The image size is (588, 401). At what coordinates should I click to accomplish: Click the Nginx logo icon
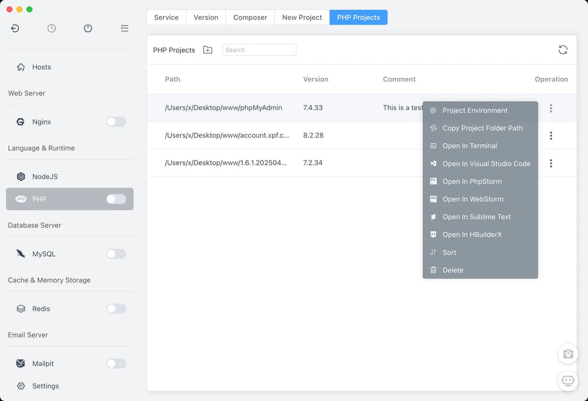click(21, 122)
